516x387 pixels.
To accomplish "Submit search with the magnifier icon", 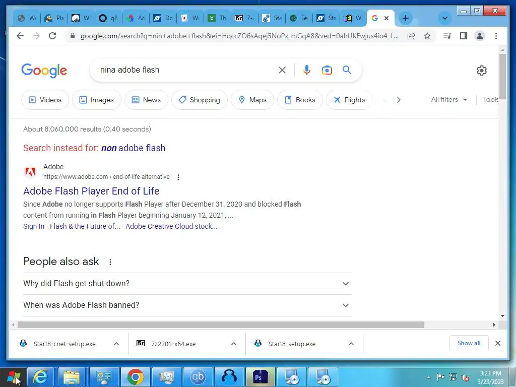I will pos(347,70).
